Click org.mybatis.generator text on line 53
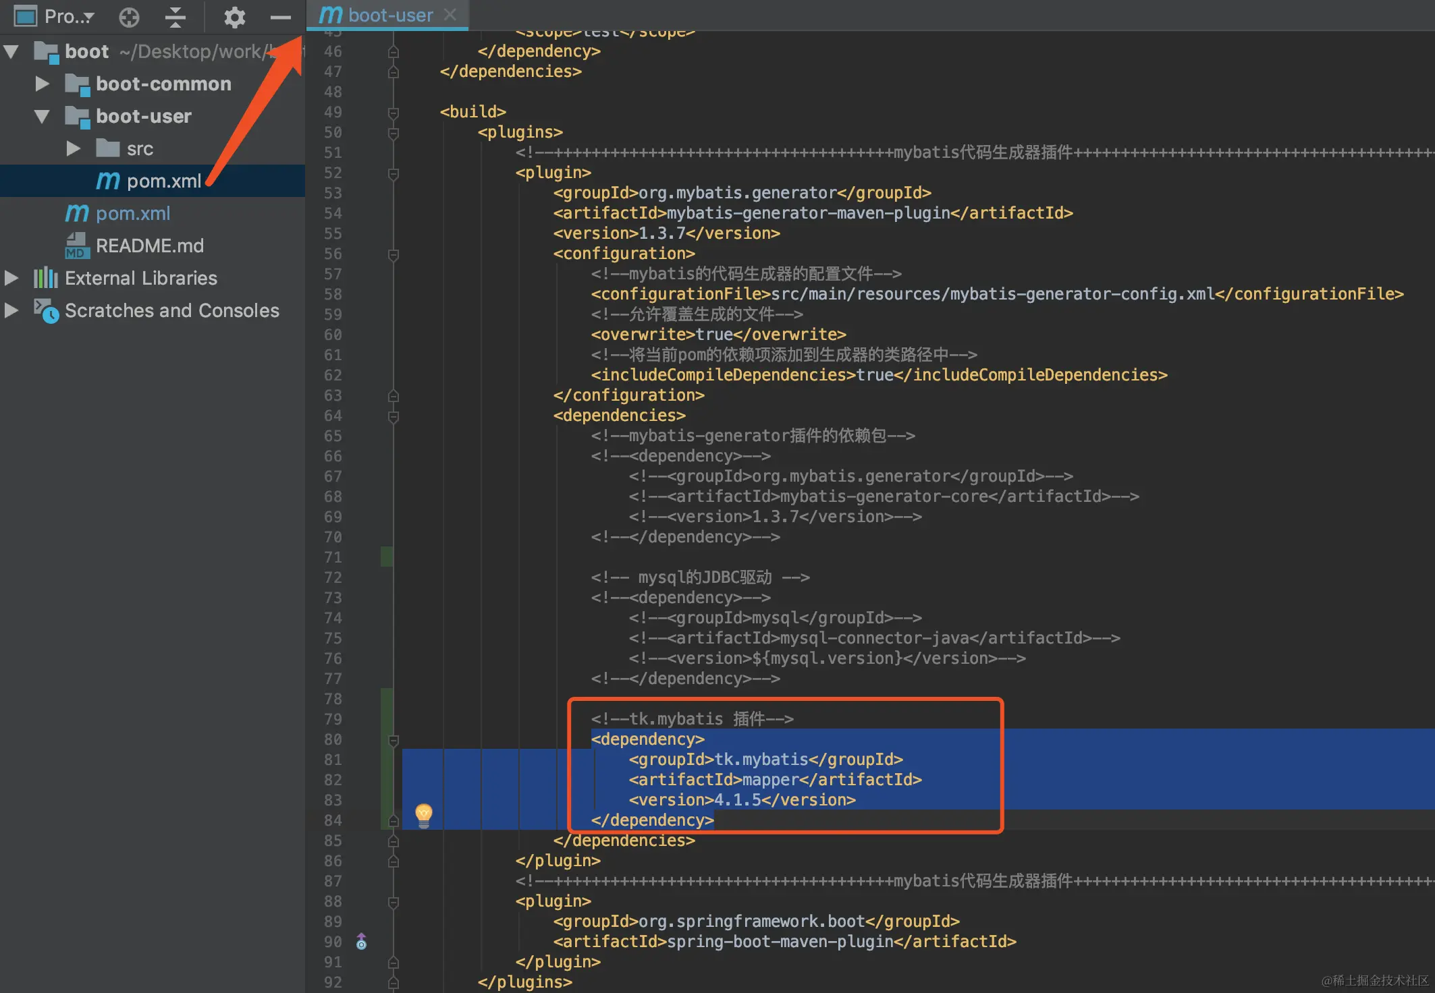The height and width of the screenshot is (993, 1435). coord(738,193)
